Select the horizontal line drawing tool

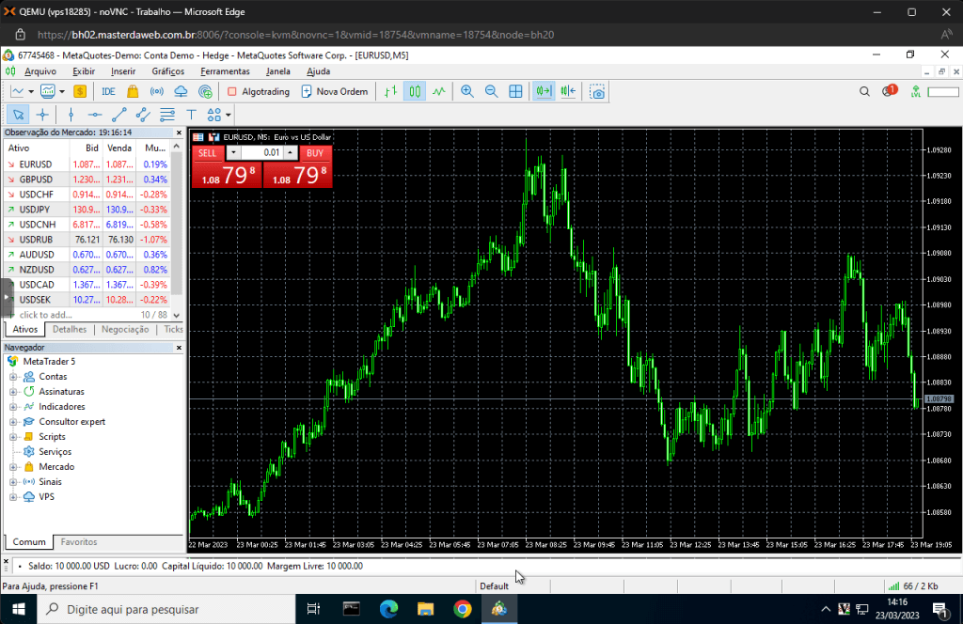click(95, 115)
